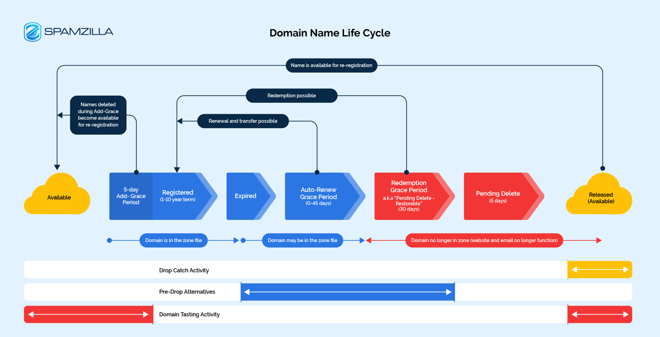Click the down arrowhead above the Registered block

click(177, 170)
